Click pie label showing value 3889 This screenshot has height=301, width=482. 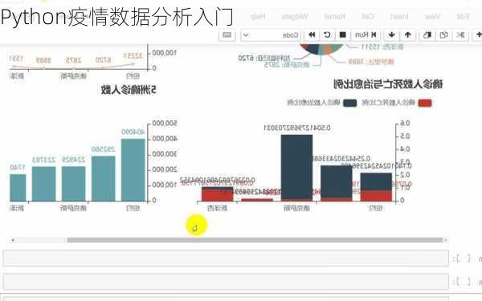coord(370,62)
